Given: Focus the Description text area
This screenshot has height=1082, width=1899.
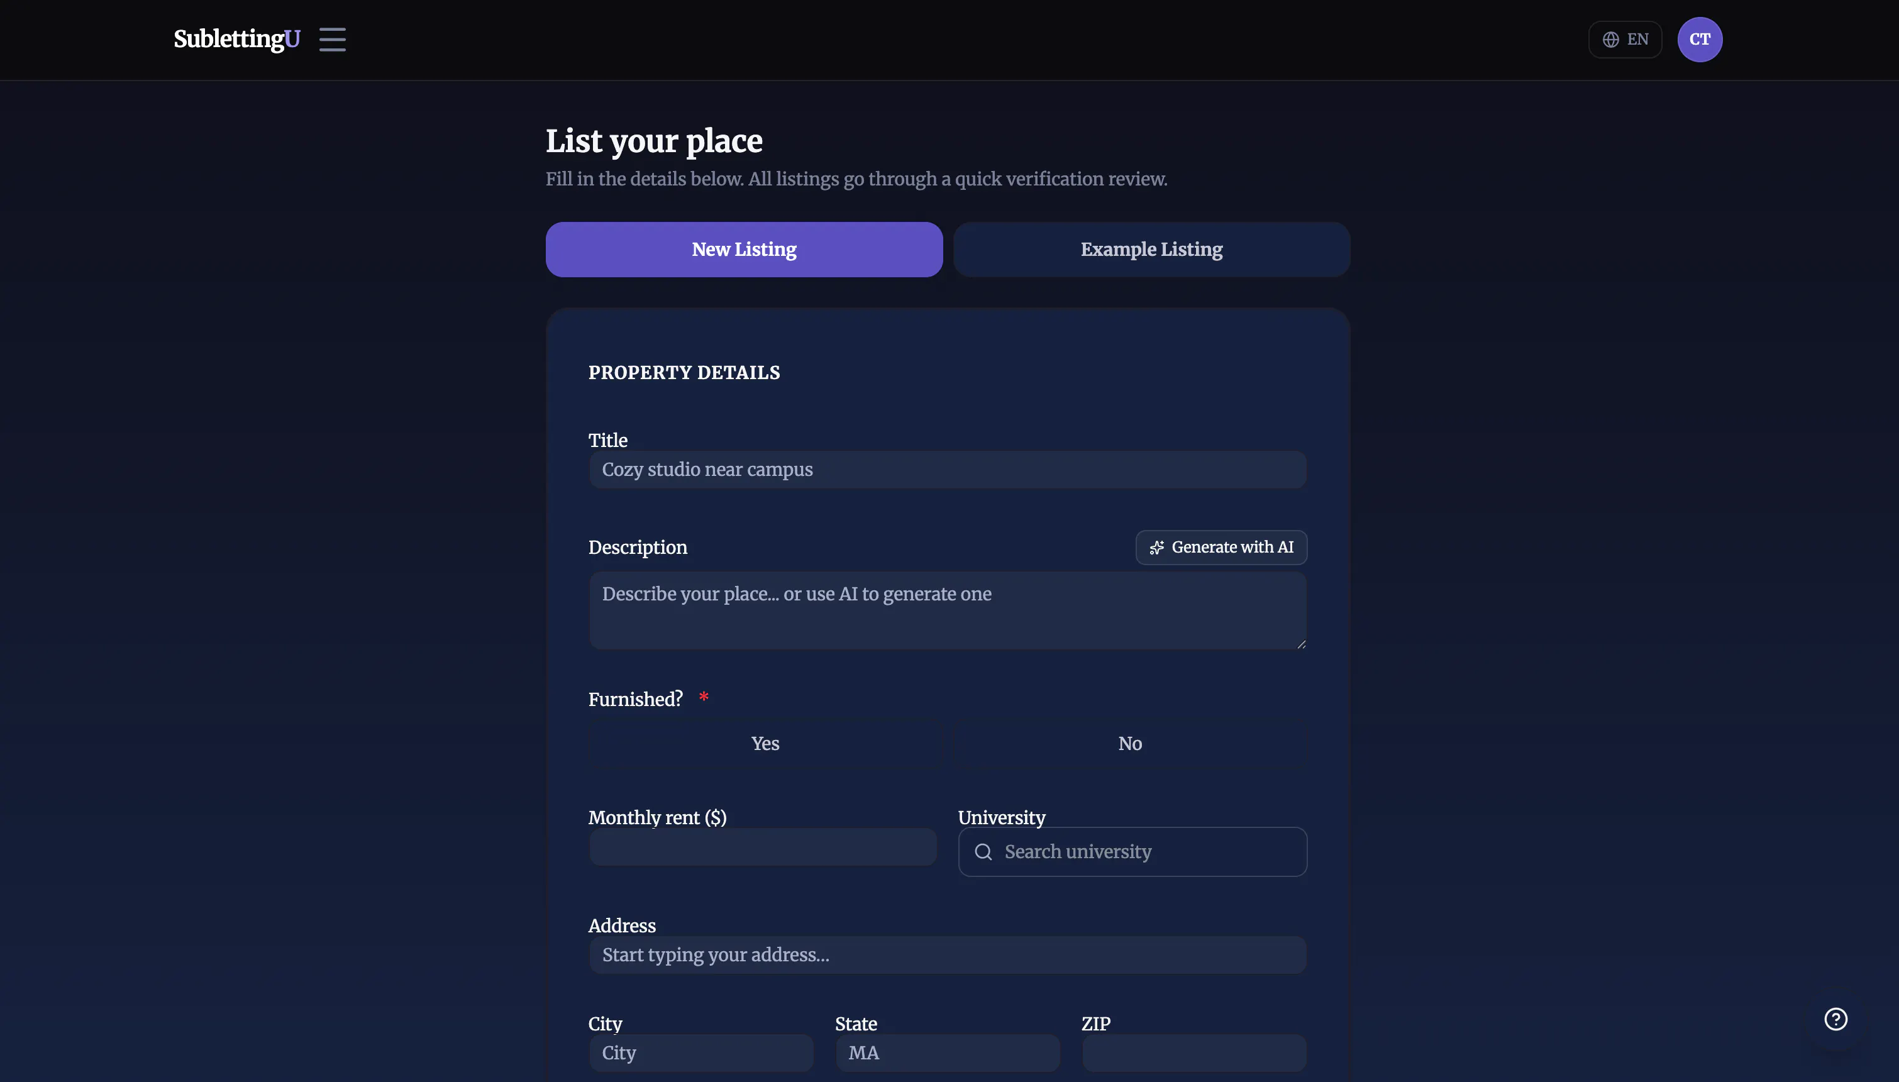Looking at the screenshot, I should pos(947,611).
